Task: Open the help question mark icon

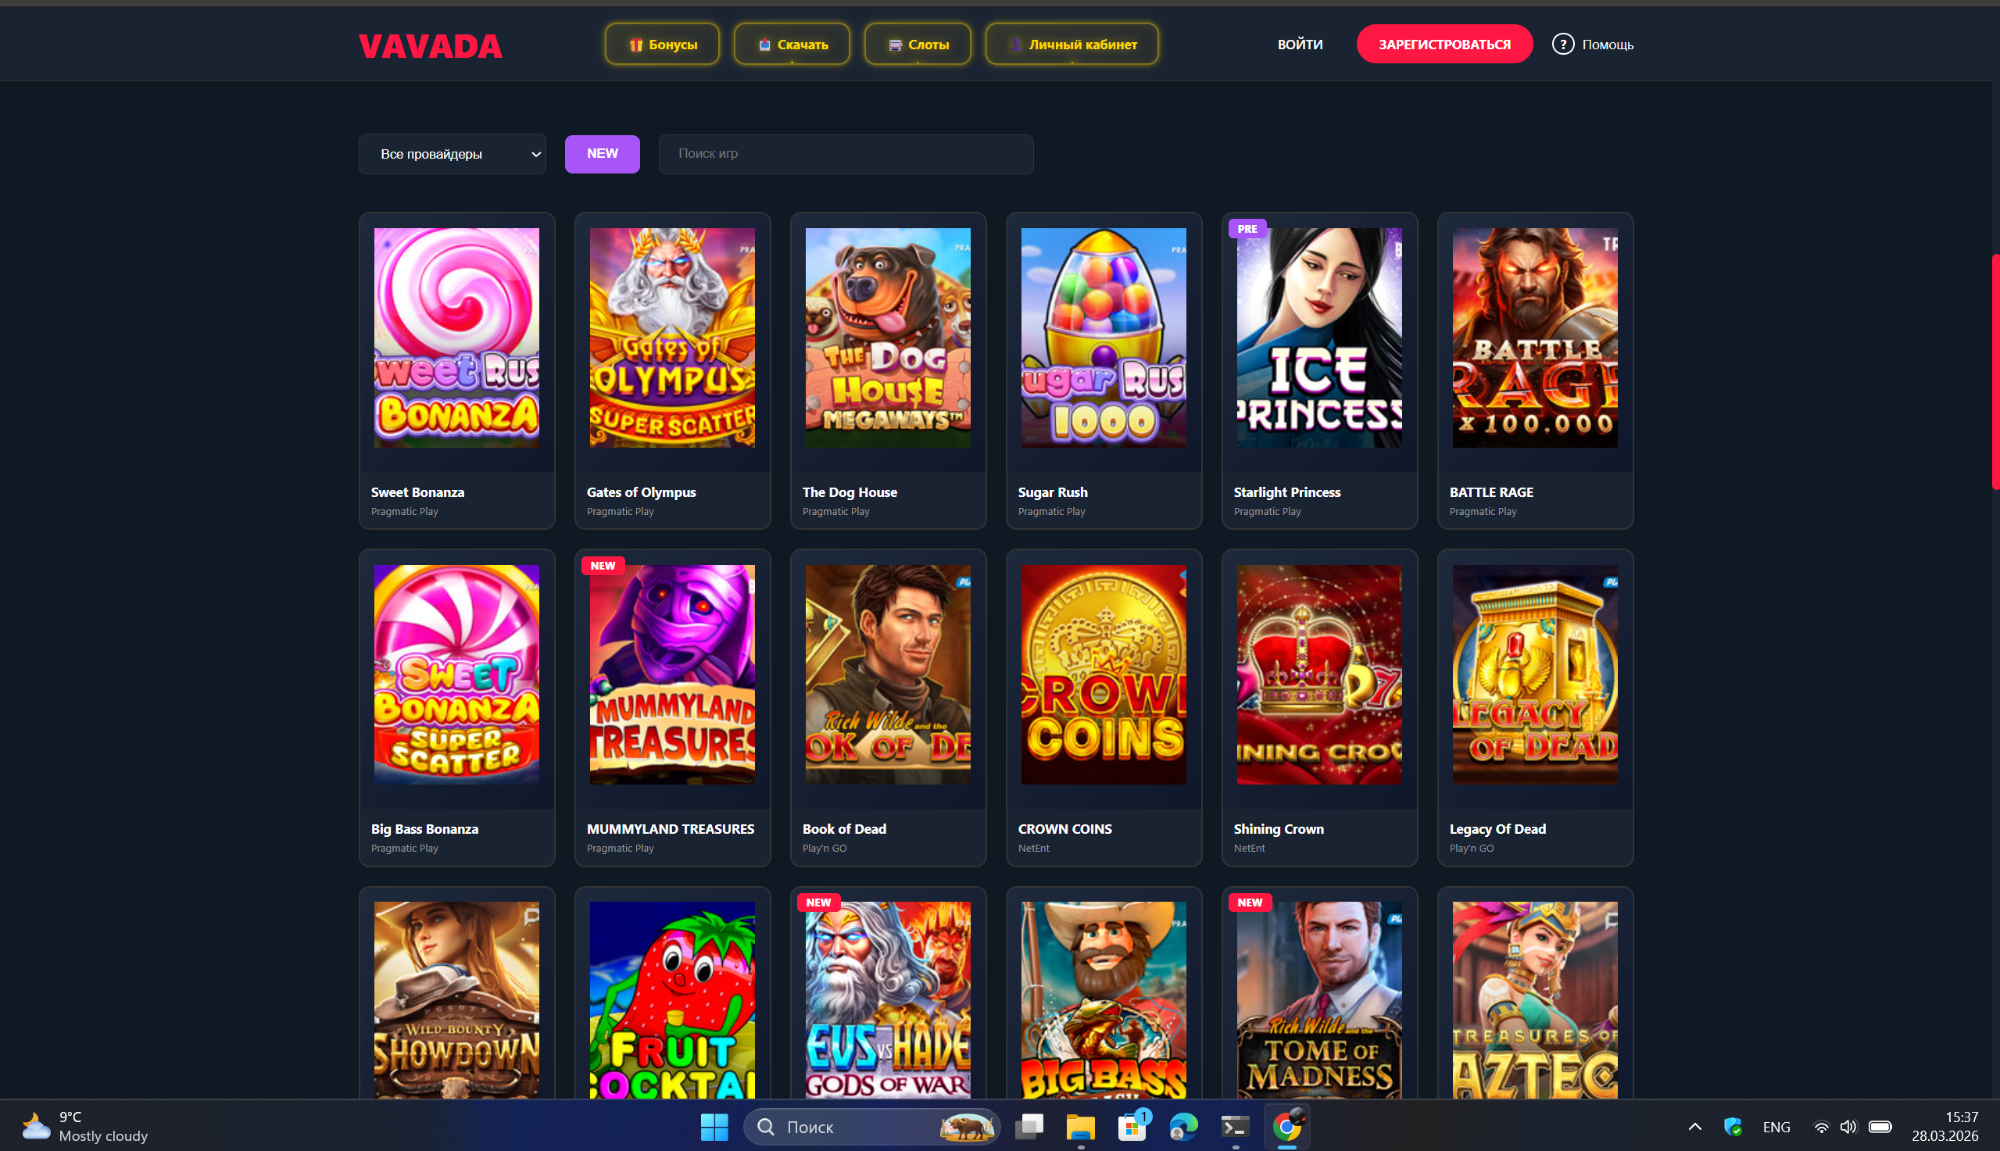Action: click(1562, 45)
